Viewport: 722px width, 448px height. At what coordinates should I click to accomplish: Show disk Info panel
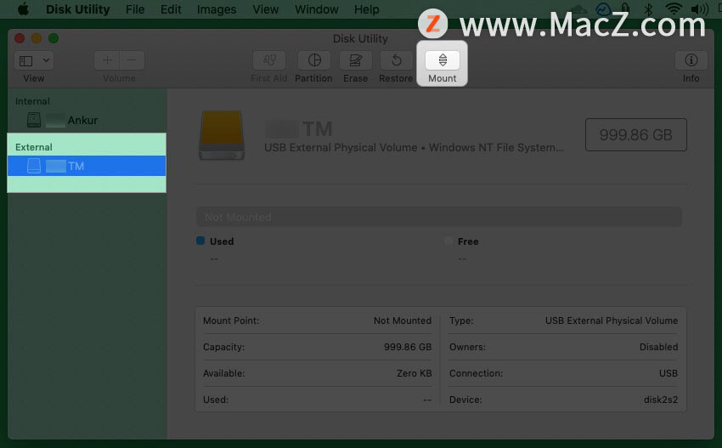[x=691, y=60]
